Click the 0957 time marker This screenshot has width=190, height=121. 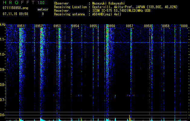[130, 26]
